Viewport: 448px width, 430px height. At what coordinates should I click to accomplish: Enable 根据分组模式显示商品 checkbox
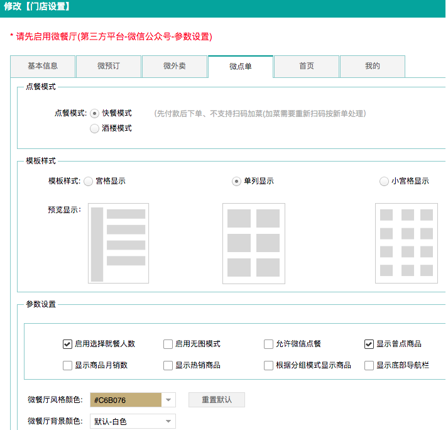pyautogui.click(x=269, y=365)
